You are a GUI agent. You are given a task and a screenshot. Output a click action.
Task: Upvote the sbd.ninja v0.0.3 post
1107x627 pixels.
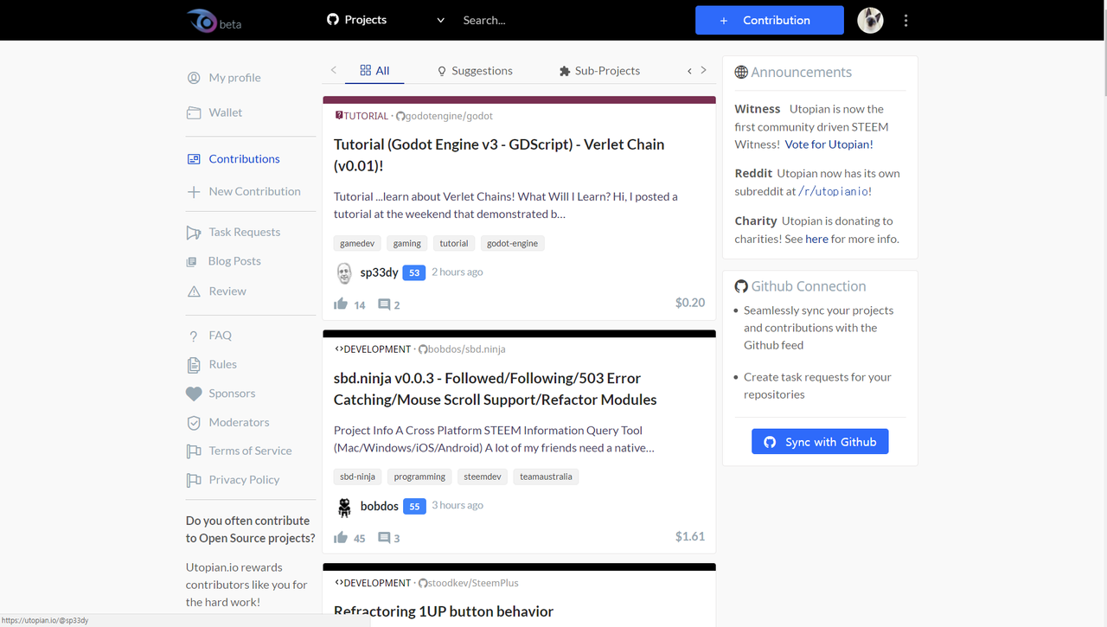coord(341,537)
